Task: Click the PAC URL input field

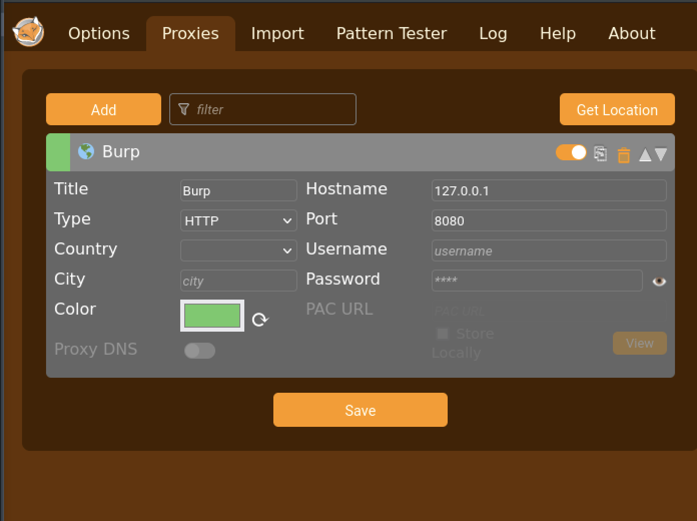Action: [x=549, y=311]
